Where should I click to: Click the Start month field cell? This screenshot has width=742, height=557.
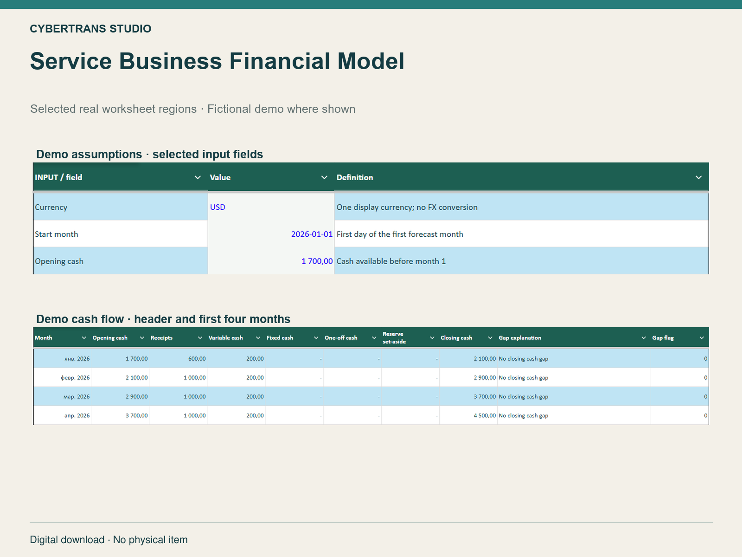tap(121, 234)
